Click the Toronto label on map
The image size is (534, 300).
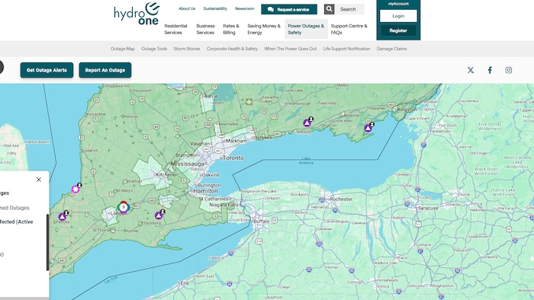click(x=233, y=158)
